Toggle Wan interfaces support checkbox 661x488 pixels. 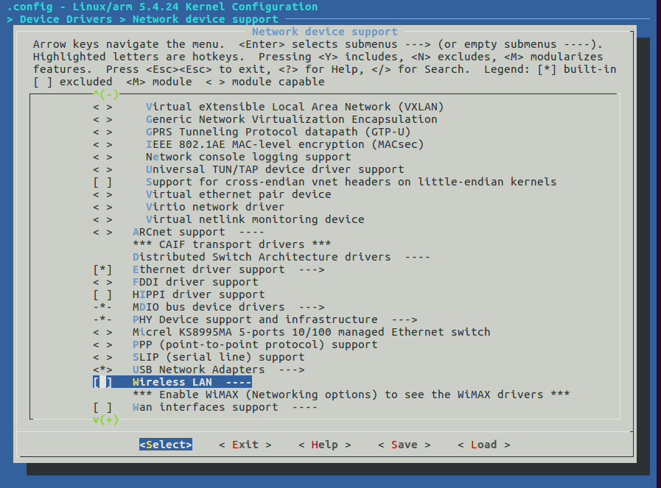102,407
